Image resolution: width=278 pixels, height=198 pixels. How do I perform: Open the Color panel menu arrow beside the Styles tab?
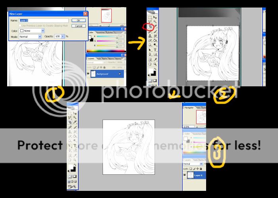click(x=125, y=33)
